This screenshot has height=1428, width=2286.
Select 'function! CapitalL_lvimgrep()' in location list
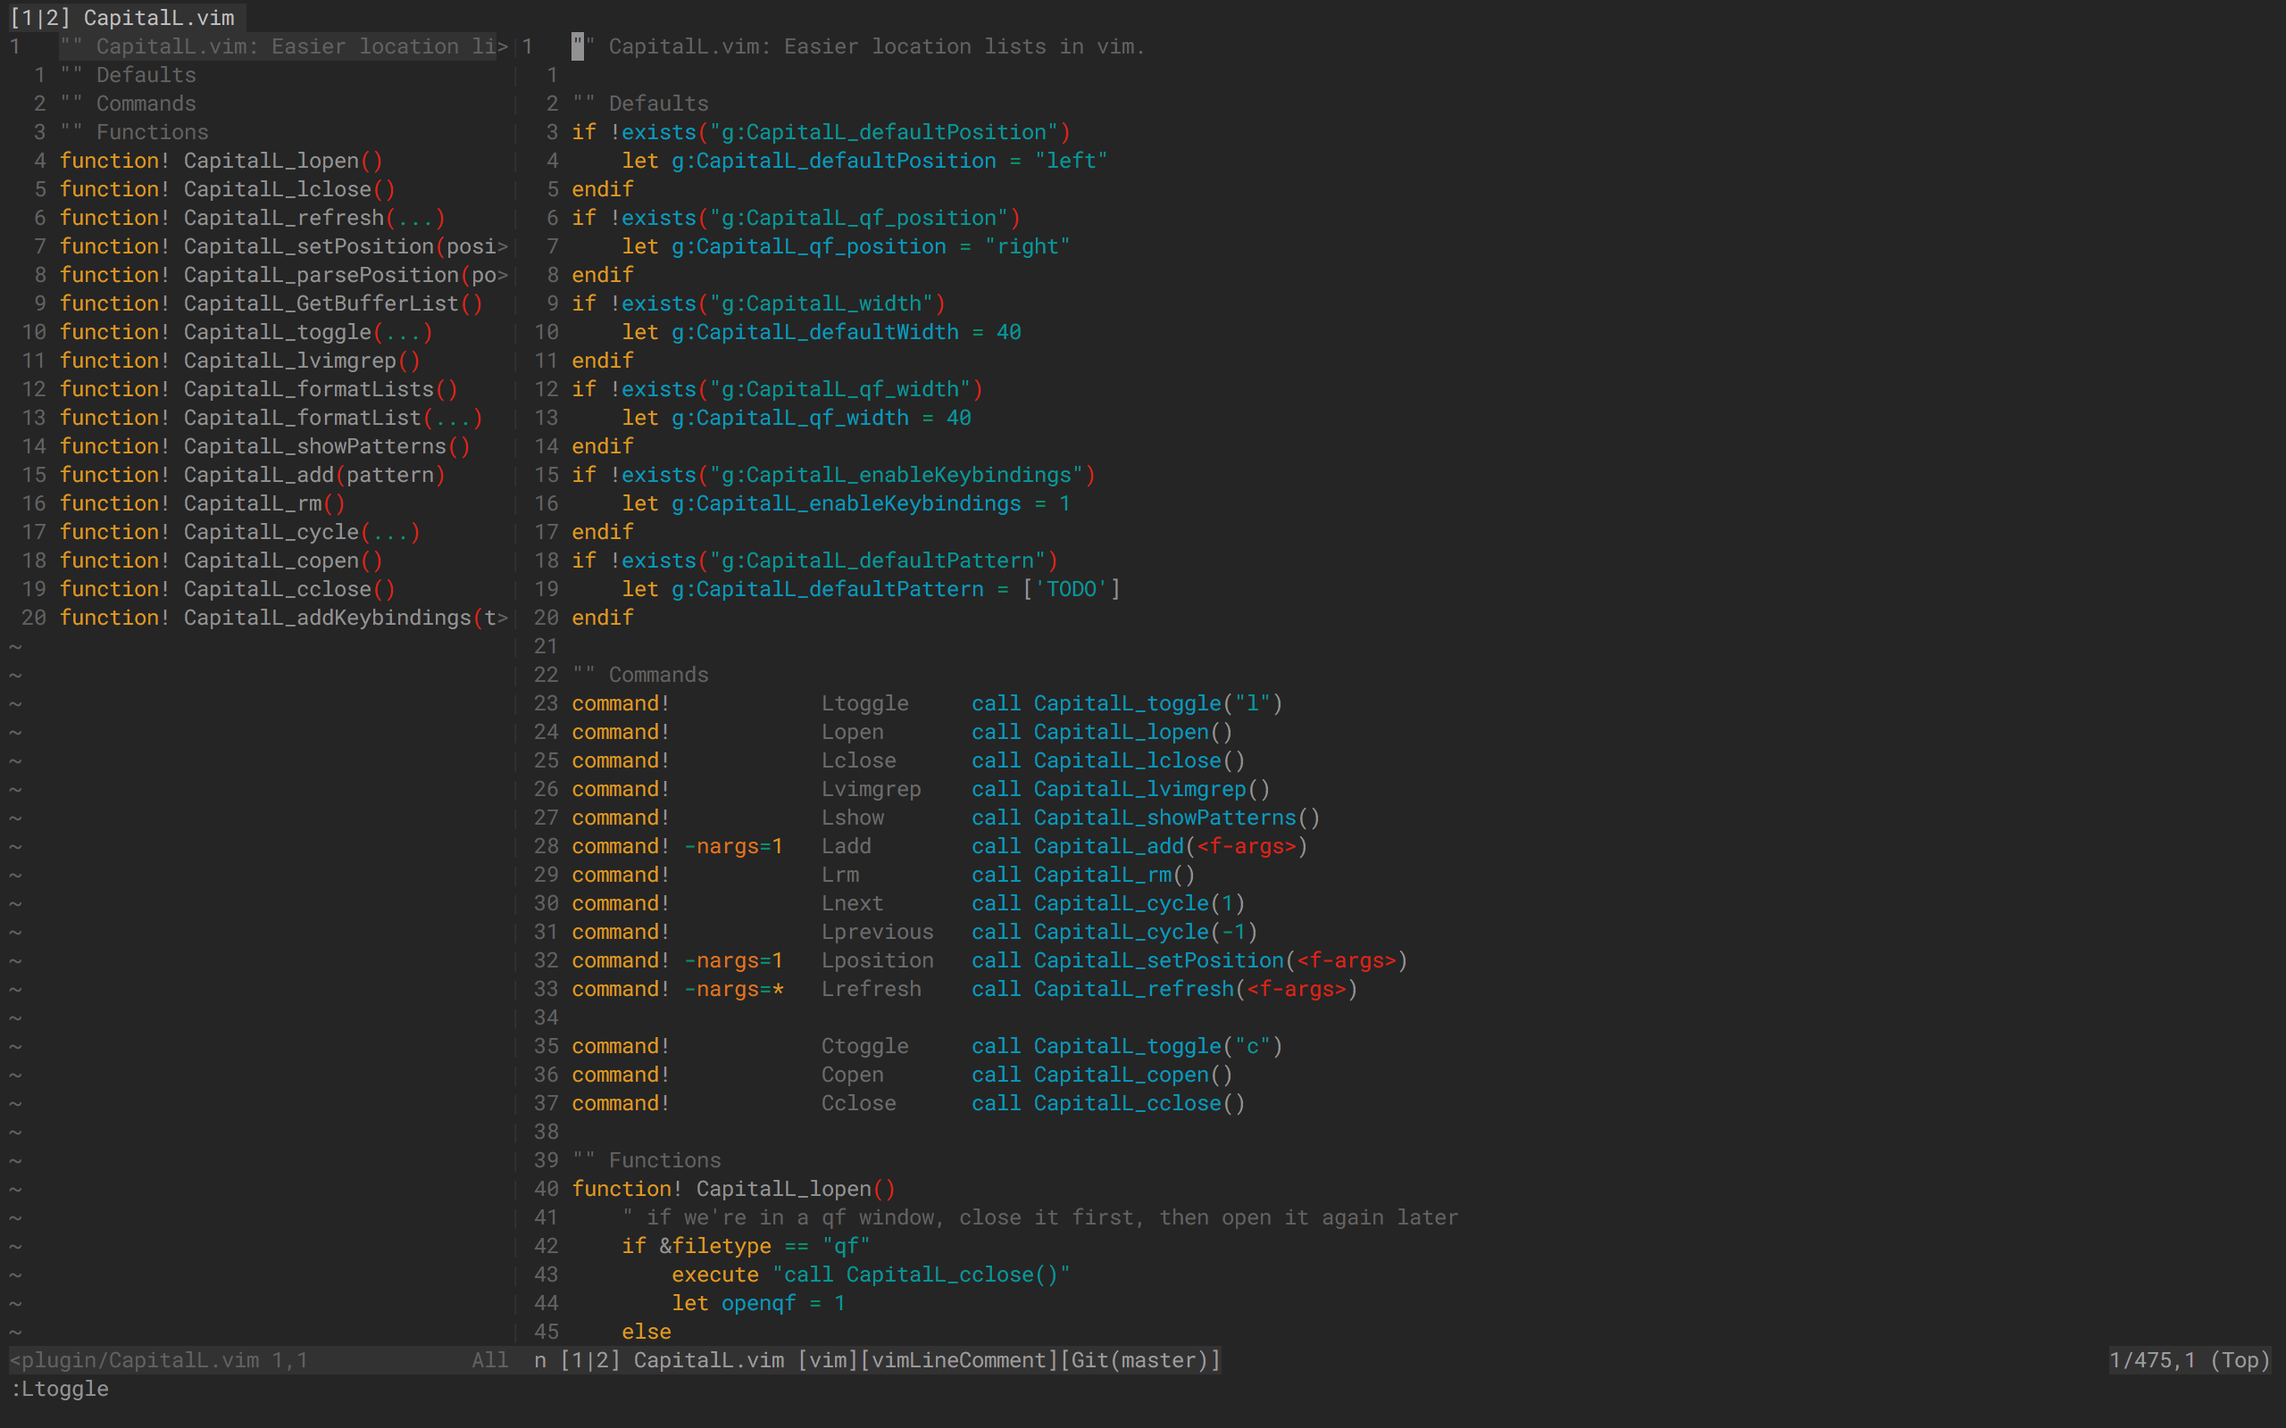tap(240, 360)
